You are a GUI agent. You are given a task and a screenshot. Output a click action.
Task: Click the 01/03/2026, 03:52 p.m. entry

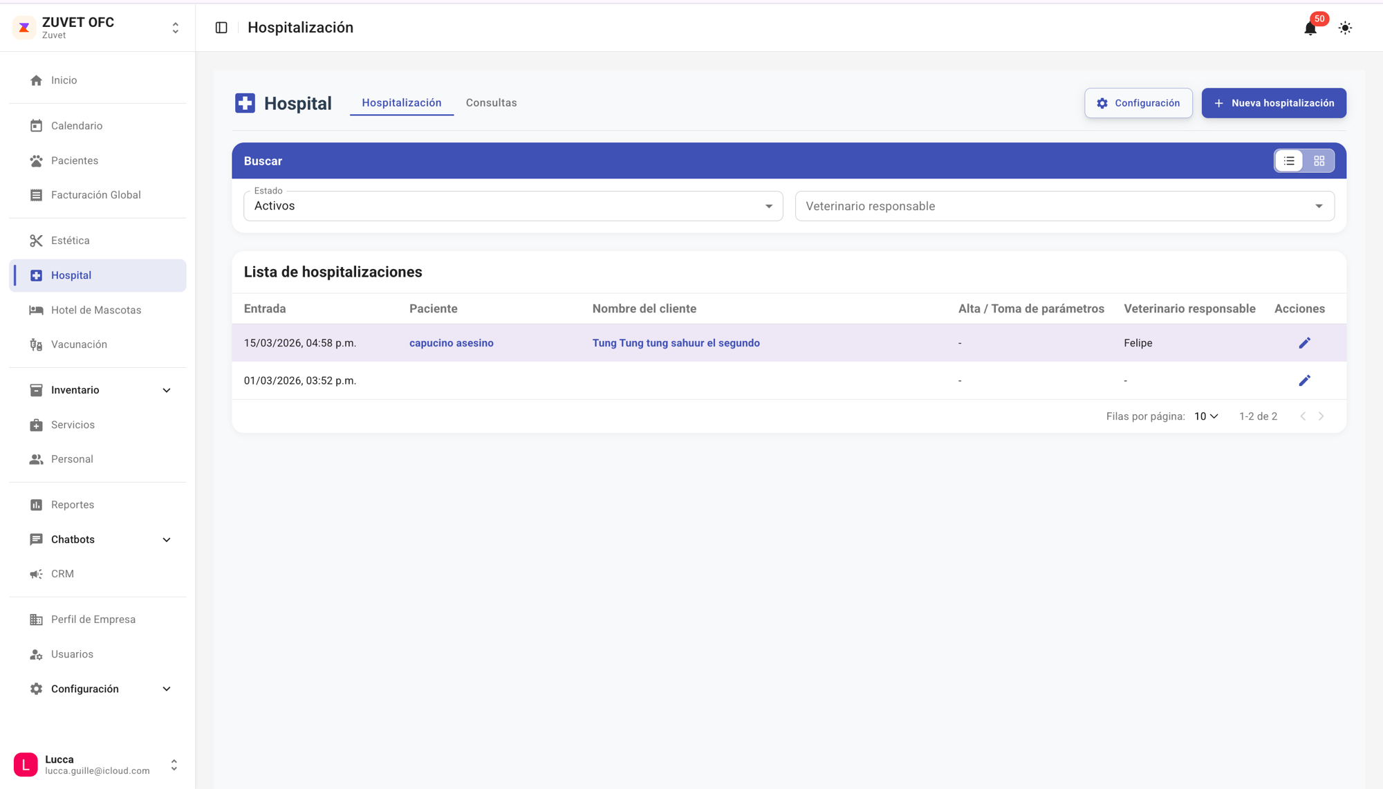tap(300, 380)
